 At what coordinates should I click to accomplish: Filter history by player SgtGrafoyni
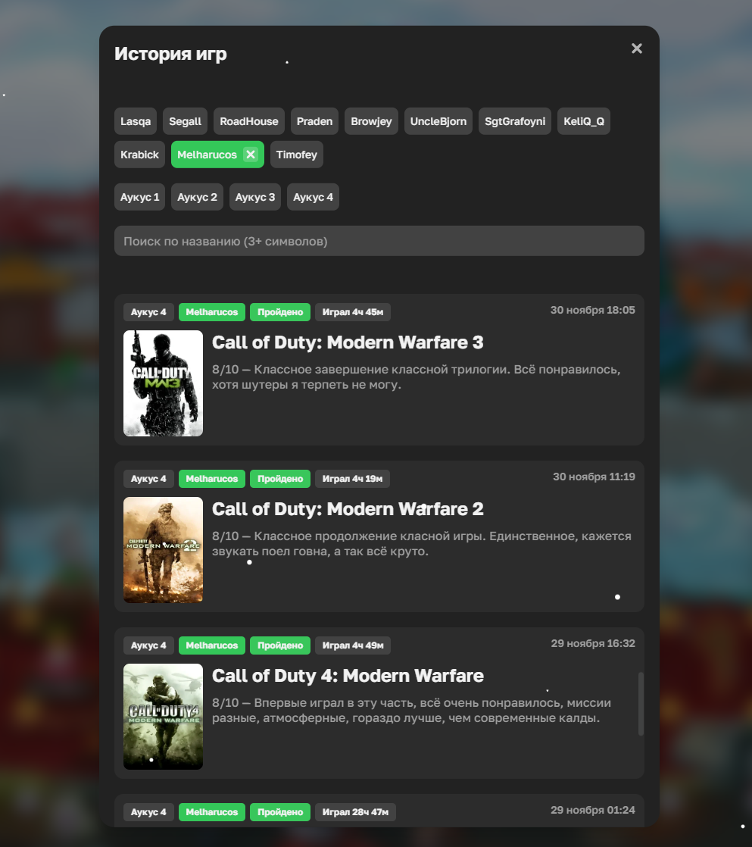click(515, 121)
